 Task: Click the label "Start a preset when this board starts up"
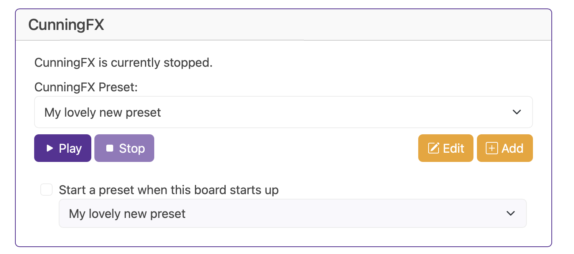click(x=169, y=190)
